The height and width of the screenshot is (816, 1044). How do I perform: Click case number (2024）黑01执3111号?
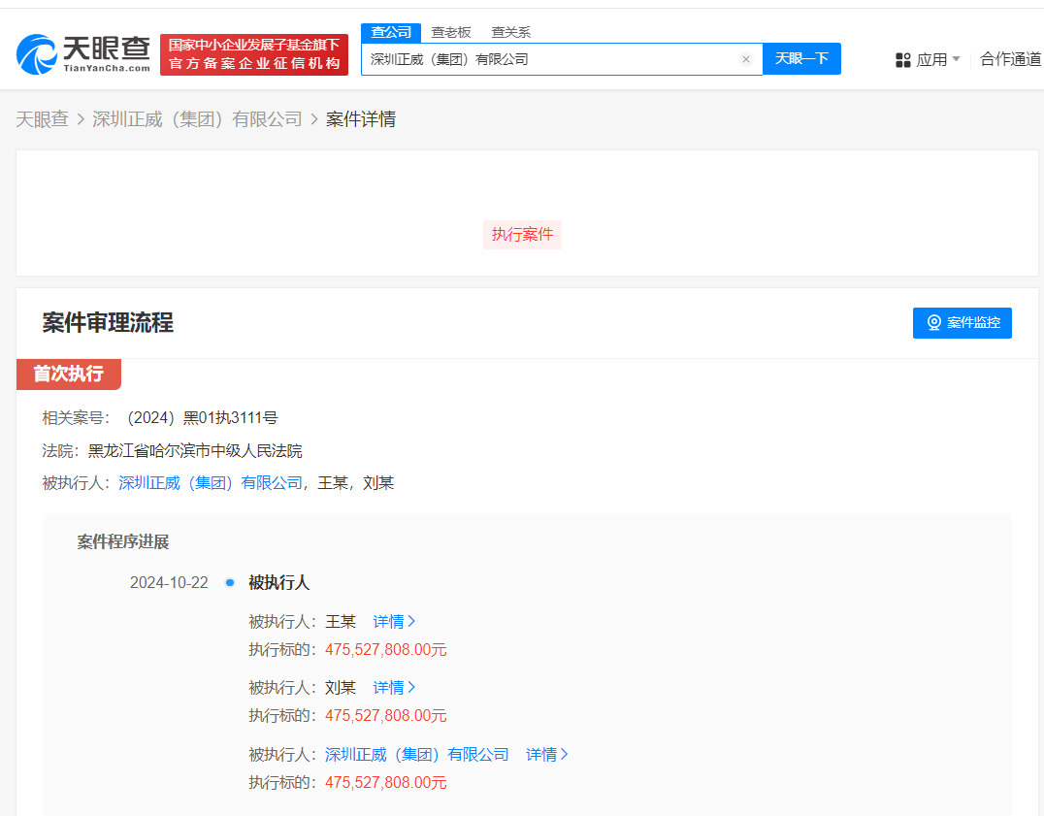click(202, 418)
